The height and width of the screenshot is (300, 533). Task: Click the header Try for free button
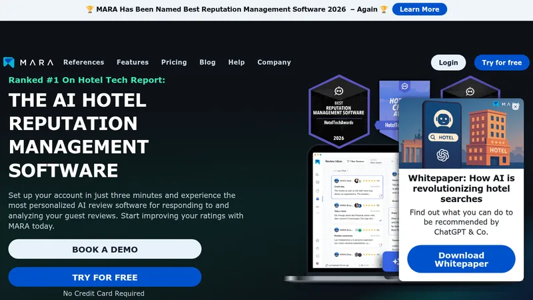point(502,63)
